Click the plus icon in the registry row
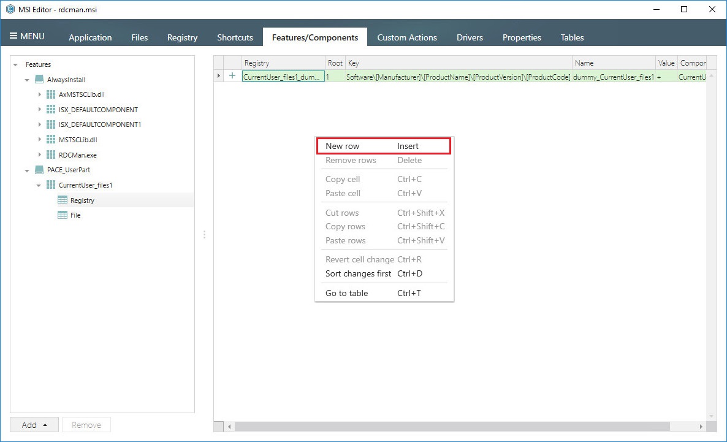Image resolution: width=727 pixels, height=442 pixels. pos(232,75)
